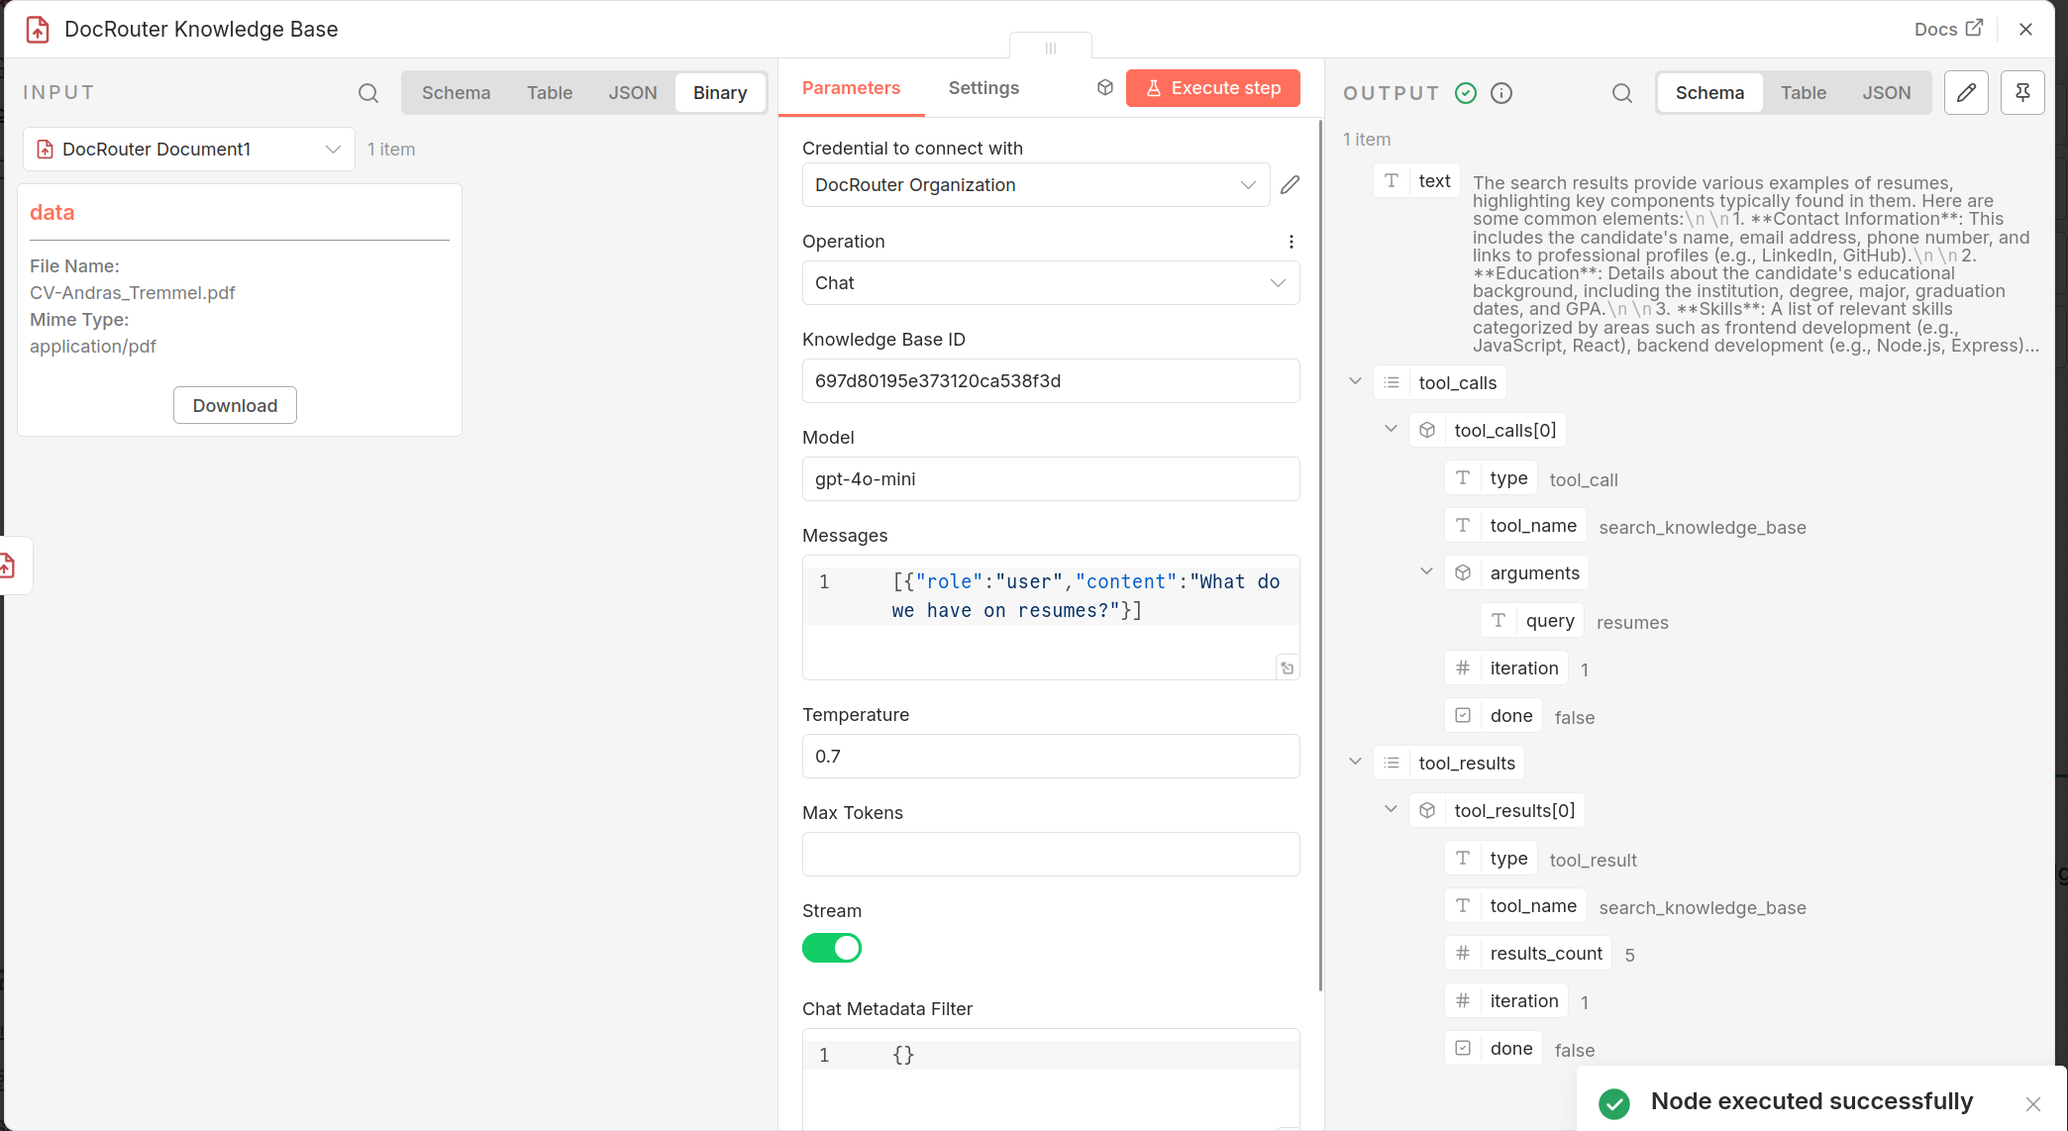Viewport: 2068px width, 1131px height.
Task: Open the Parameters tab
Action: tap(851, 88)
